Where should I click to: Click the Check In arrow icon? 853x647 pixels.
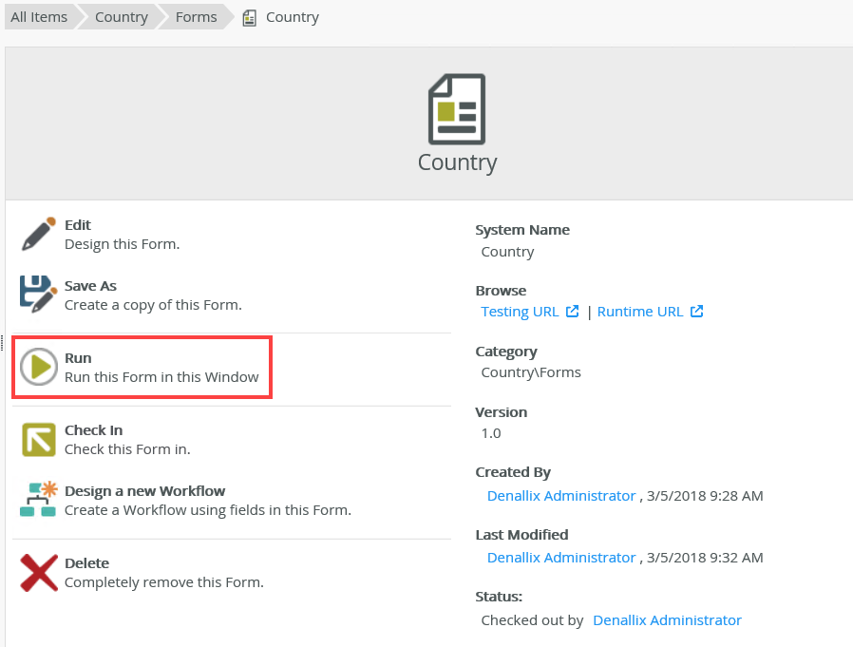pos(39,440)
